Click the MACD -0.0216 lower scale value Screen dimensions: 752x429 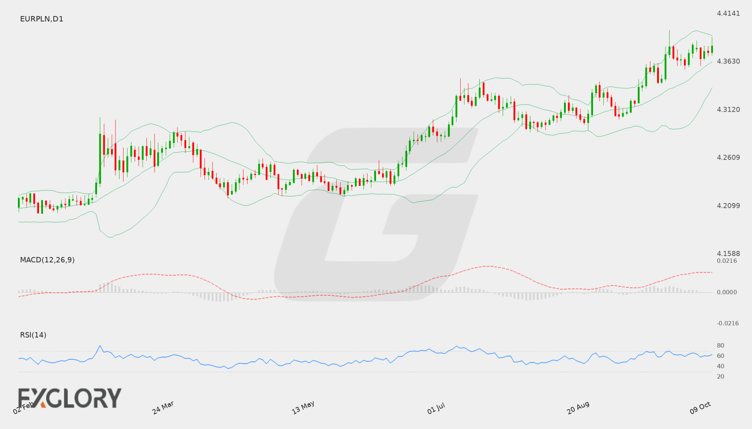(x=728, y=323)
